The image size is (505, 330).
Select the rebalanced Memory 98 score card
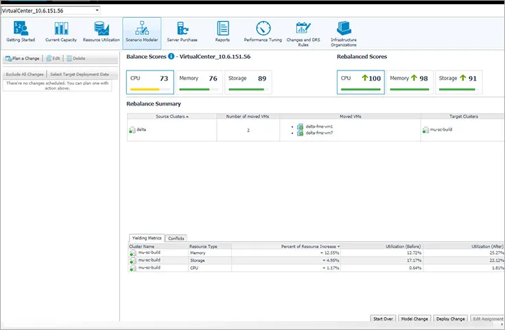pos(409,82)
